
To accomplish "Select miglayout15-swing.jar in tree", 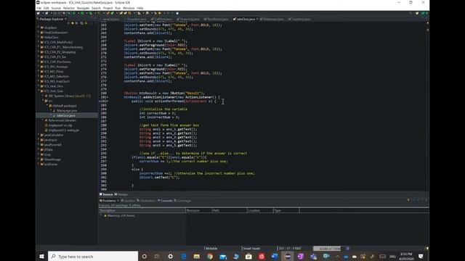I will pyautogui.click(x=63, y=130).
